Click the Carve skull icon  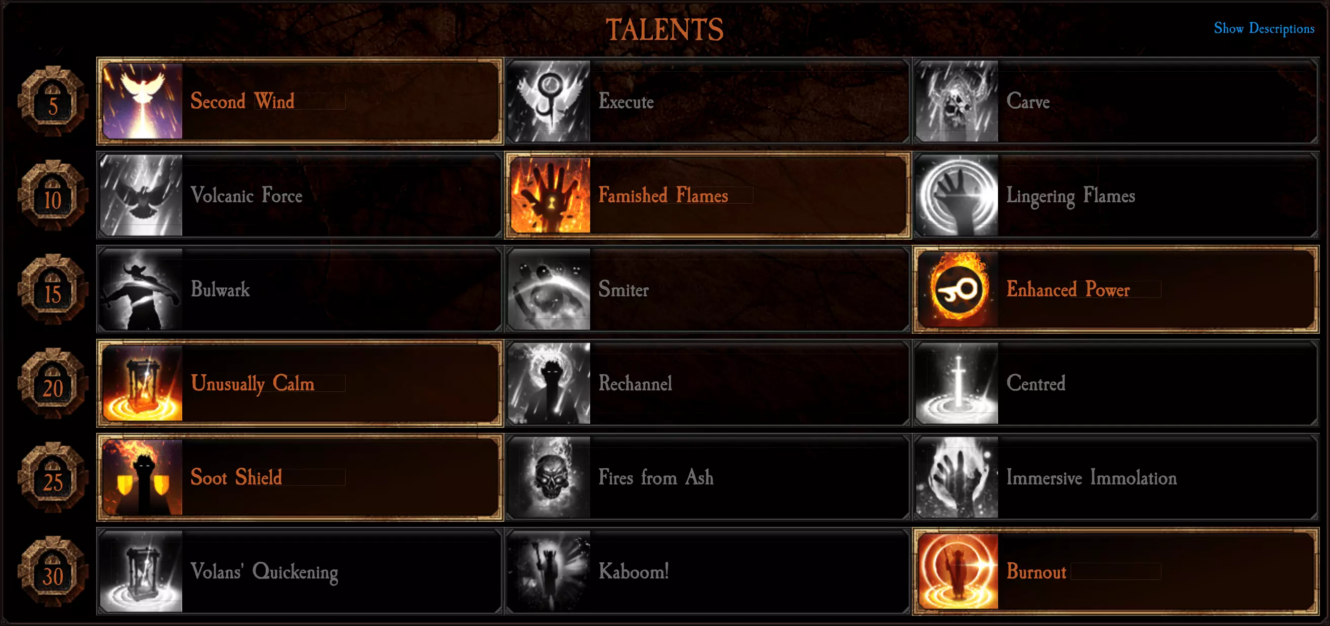957,101
